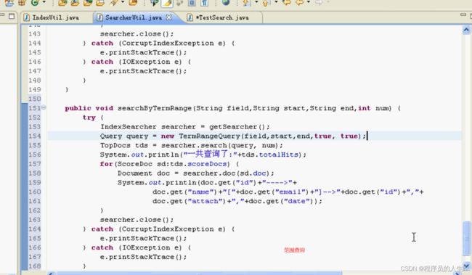Viewport: 472px width, 275px height.
Task: Click 'CorruptIndexException e' on line 164
Action: (x=172, y=229)
